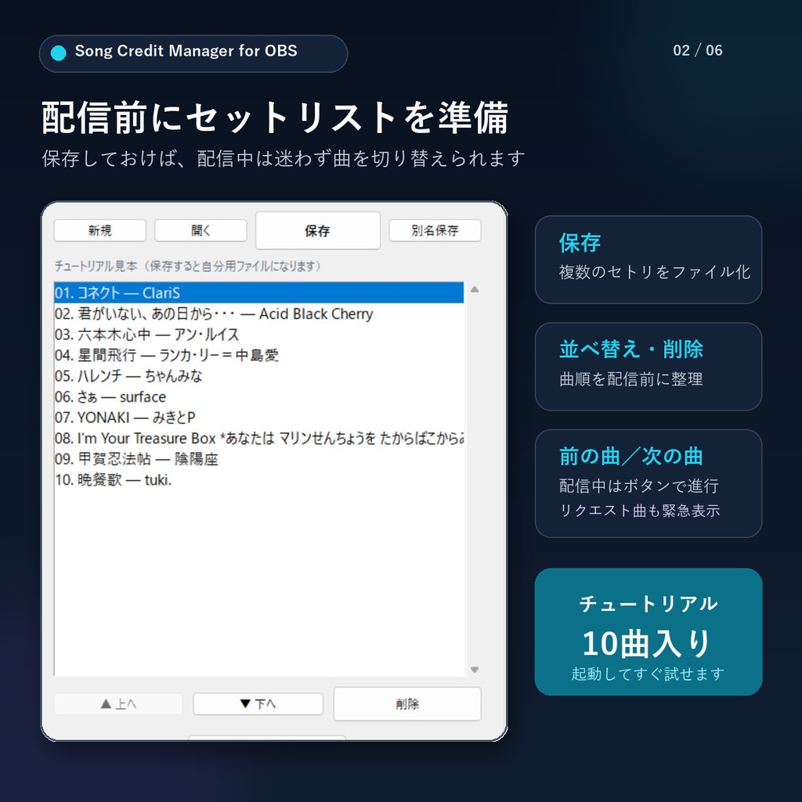Delete selected song with 削除 button

click(407, 704)
